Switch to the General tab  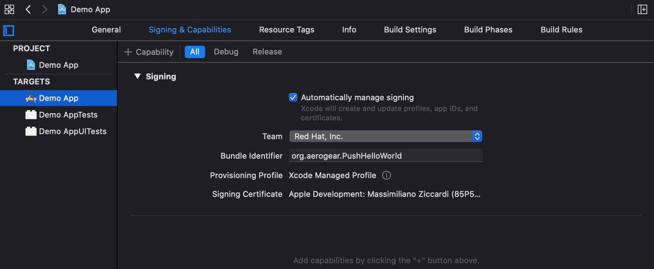pos(106,30)
